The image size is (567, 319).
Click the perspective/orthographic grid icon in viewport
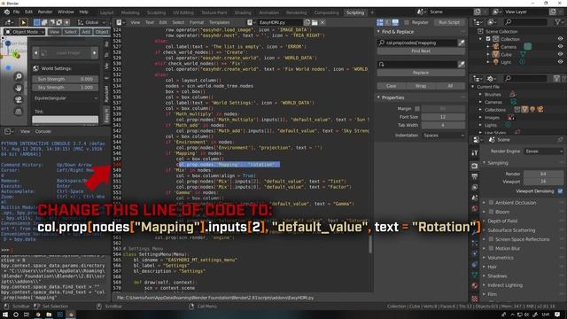tap(19, 111)
